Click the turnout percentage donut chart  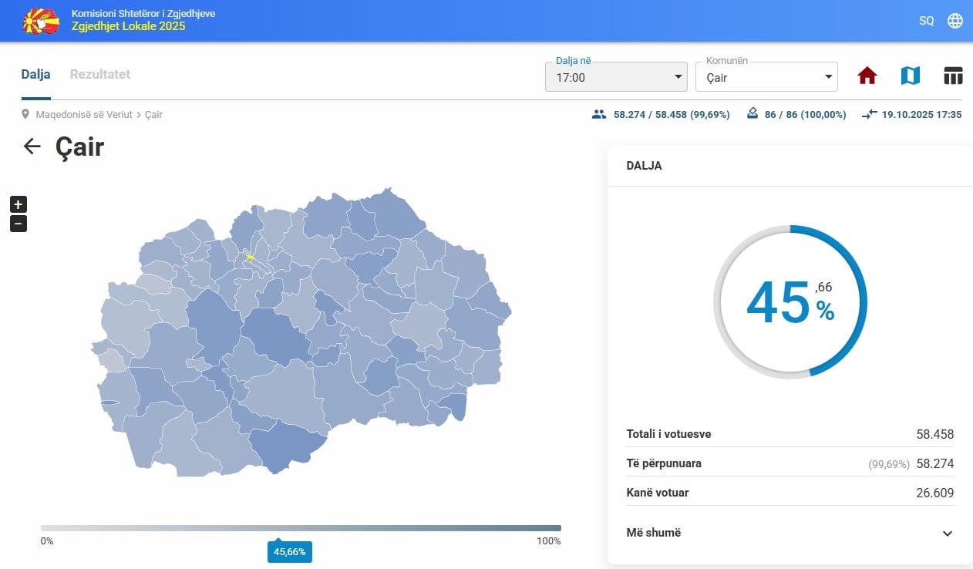[x=790, y=301]
